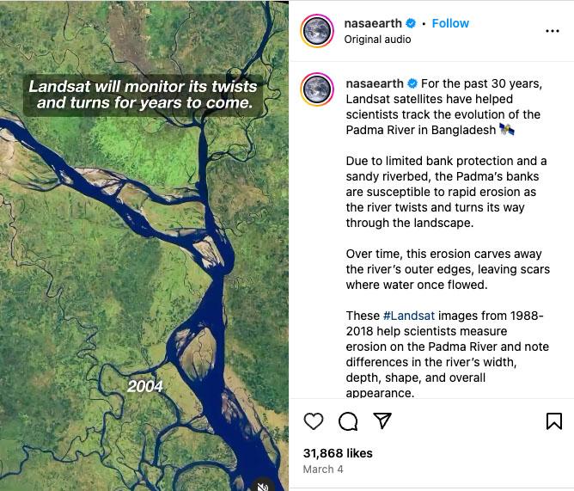Click nasaearth avatar beside the caption text
The width and height of the screenshot is (574, 491).
point(316,90)
